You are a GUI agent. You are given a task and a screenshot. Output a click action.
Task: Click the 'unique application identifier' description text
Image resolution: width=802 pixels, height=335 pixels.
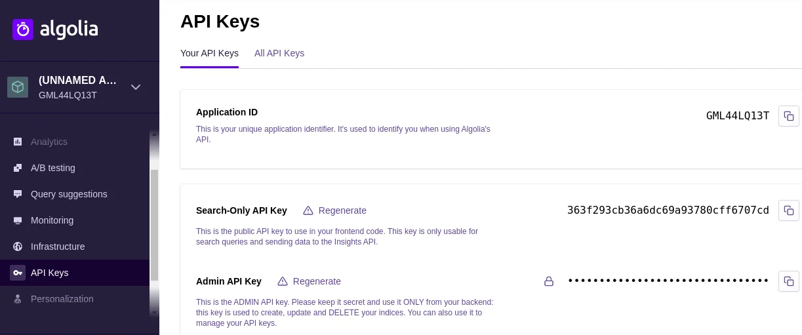pyautogui.click(x=343, y=134)
